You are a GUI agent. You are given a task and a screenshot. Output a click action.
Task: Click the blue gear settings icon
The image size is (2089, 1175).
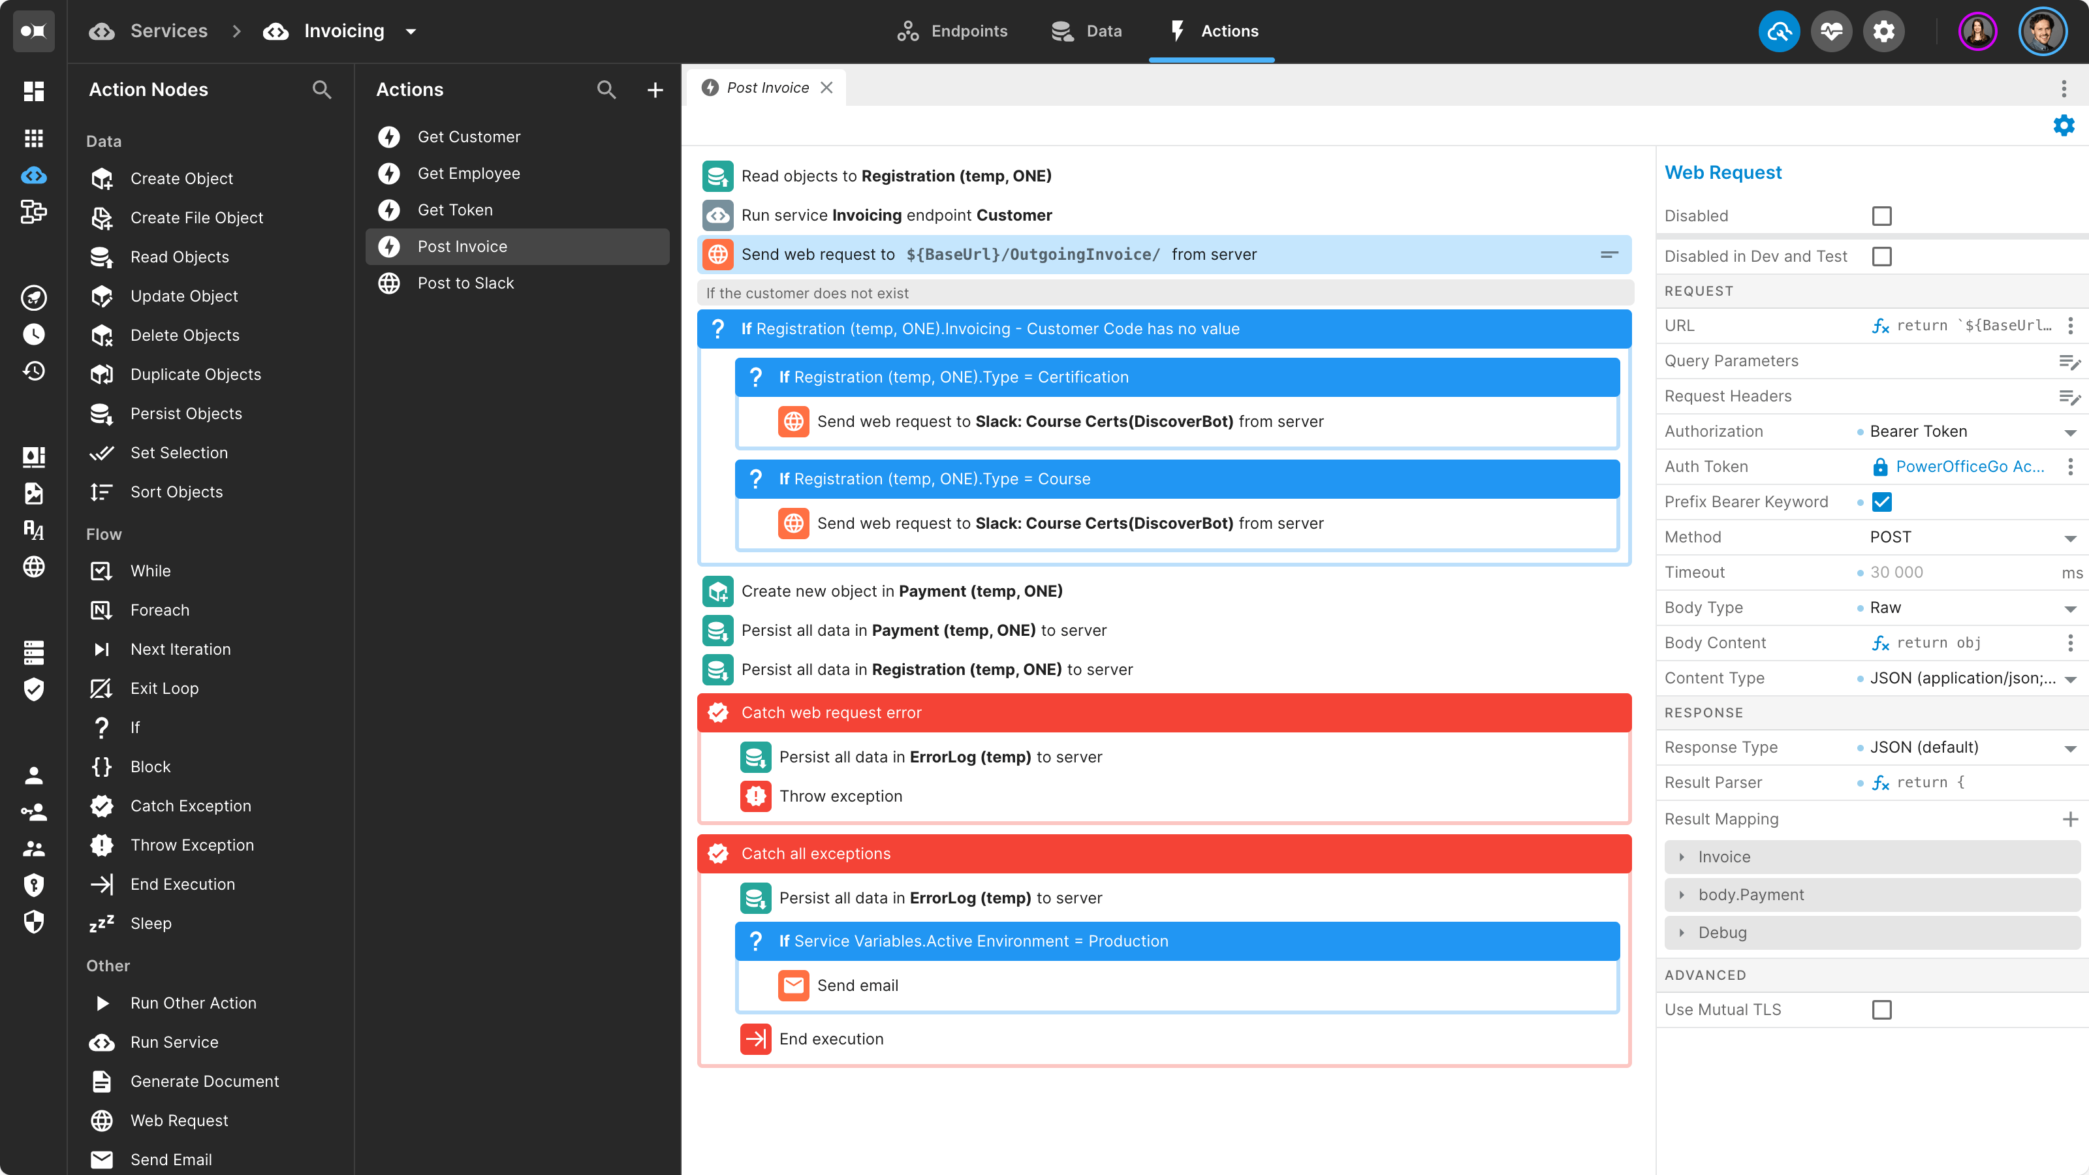(2063, 125)
